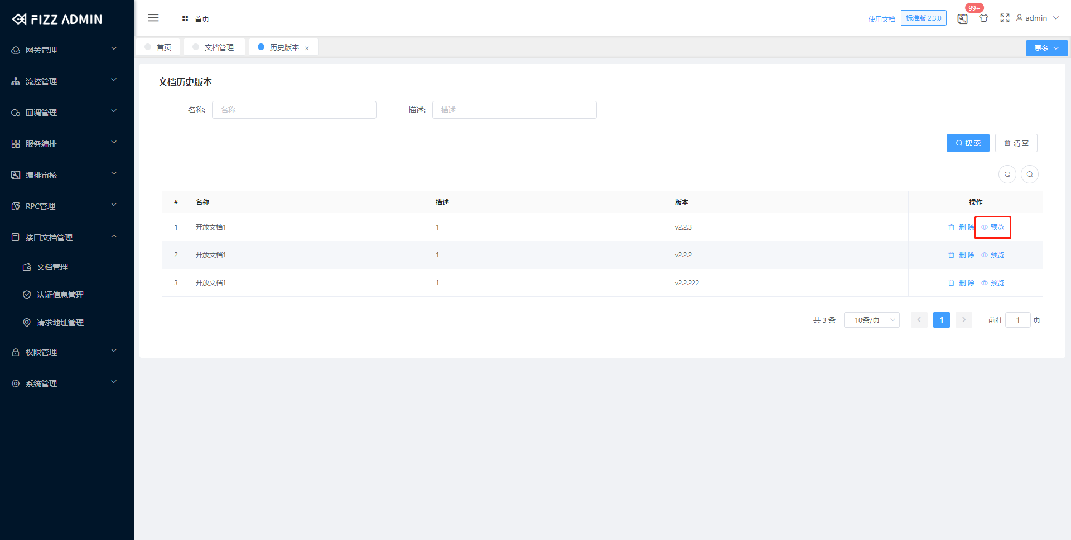Click the 搜索 search button
Viewport: 1071px width, 540px height.
pyautogui.click(x=968, y=143)
